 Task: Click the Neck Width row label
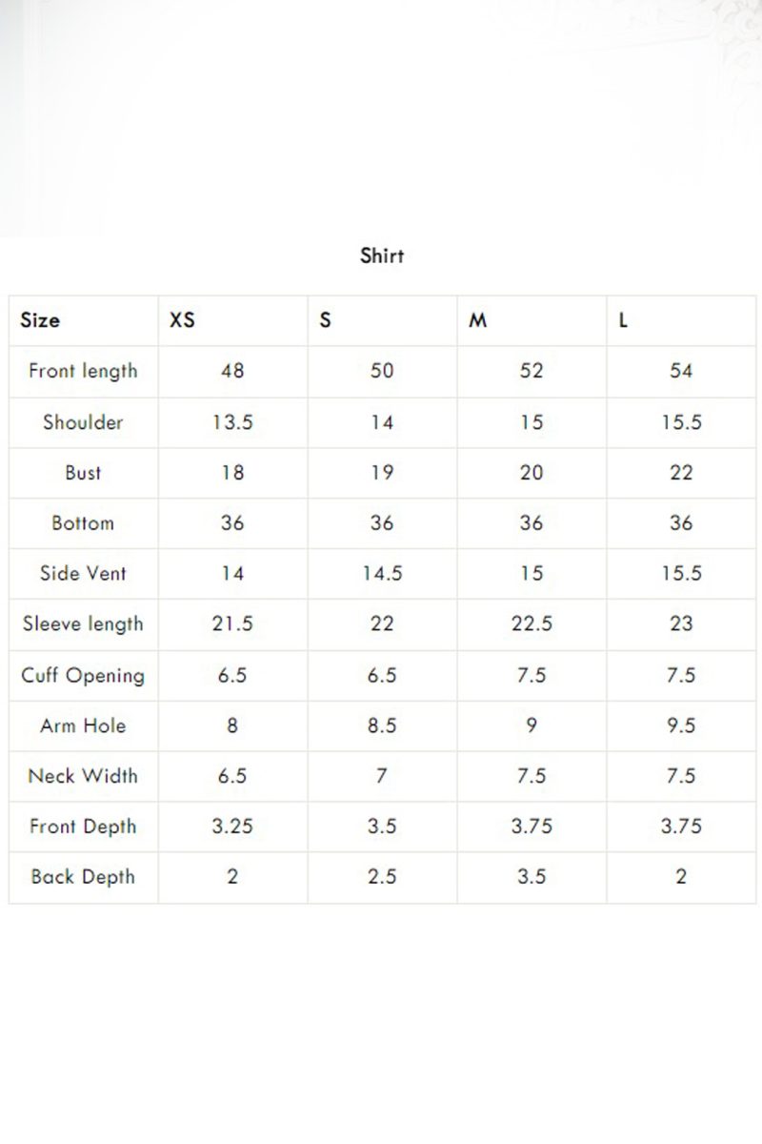(x=83, y=776)
